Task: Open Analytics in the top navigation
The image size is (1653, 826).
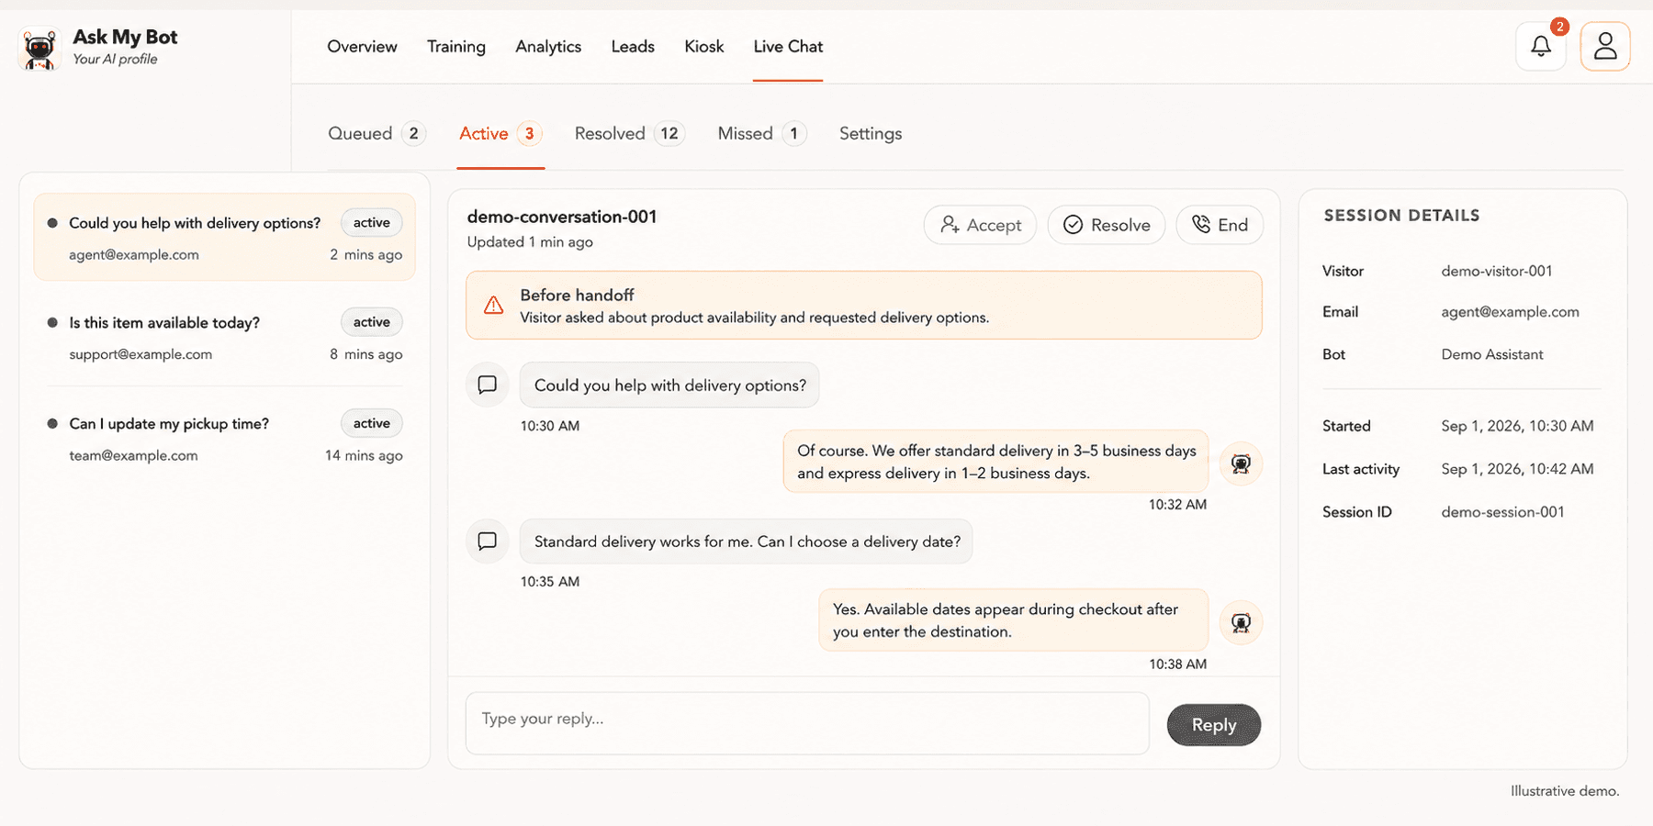Action: (548, 47)
